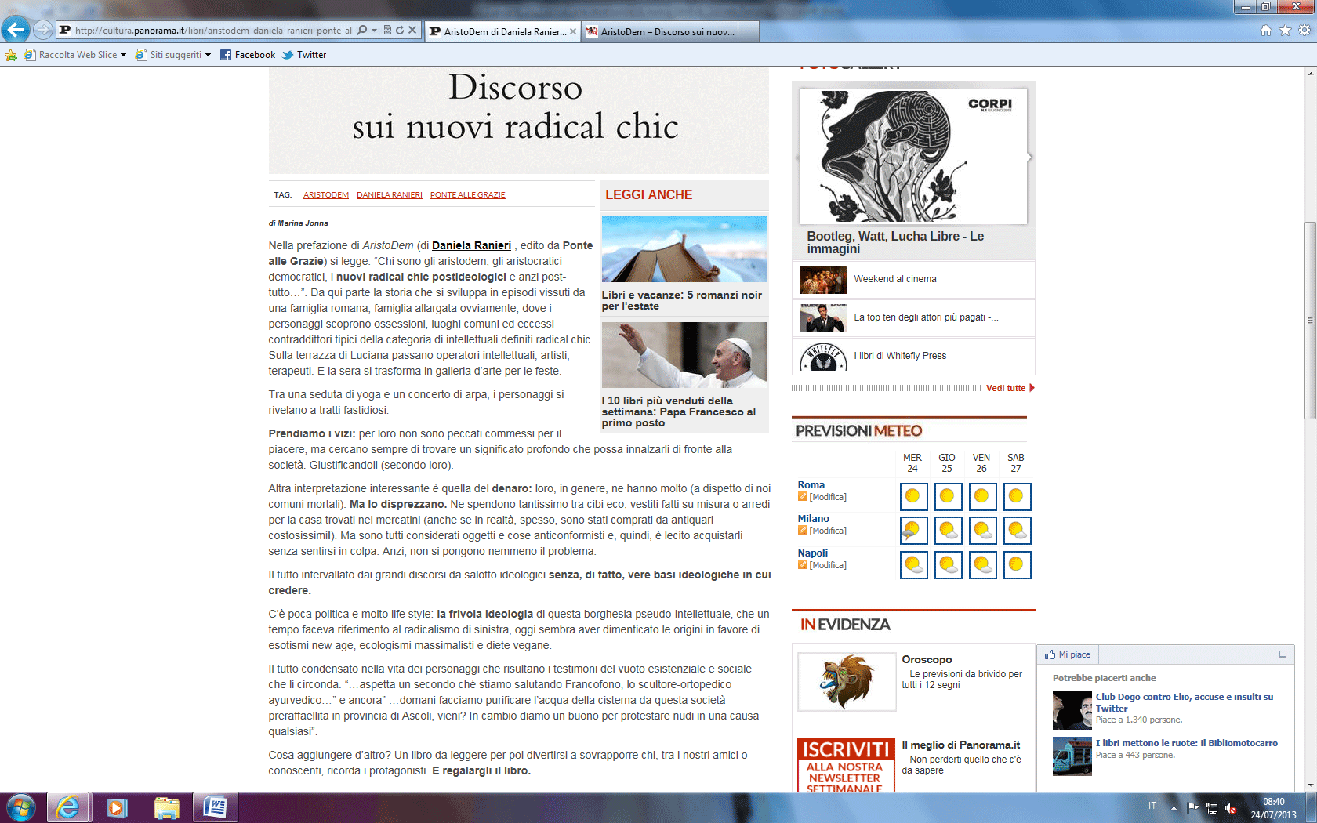Toggle the Roma Modifica checkbox icon
The width and height of the screenshot is (1317, 823).
point(802,497)
